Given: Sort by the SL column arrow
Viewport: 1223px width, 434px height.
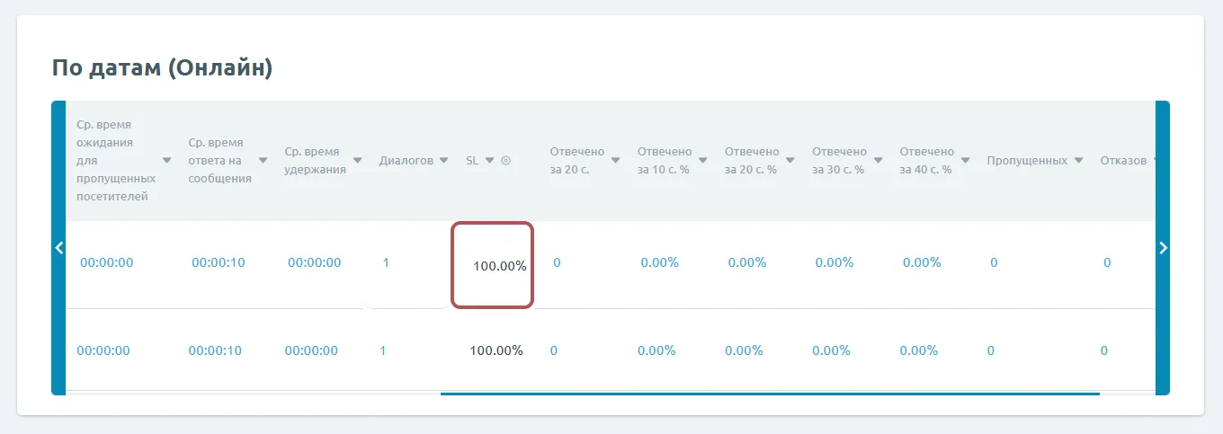Looking at the screenshot, I should (x=490, y=161).
